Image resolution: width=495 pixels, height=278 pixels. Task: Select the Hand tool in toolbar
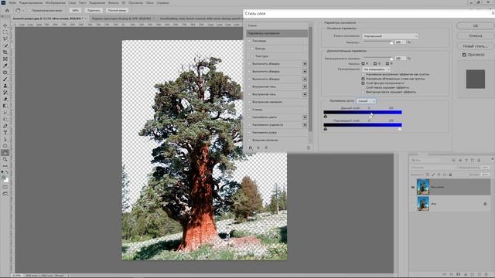[5, 153]
